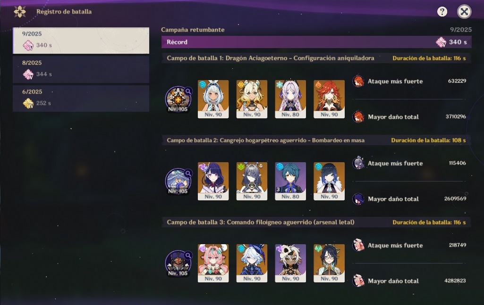Viewport: 484px width, 305px height.
Task: Click the Niv. 80 blue-haired Hydro card
Action: click(290, 181)
